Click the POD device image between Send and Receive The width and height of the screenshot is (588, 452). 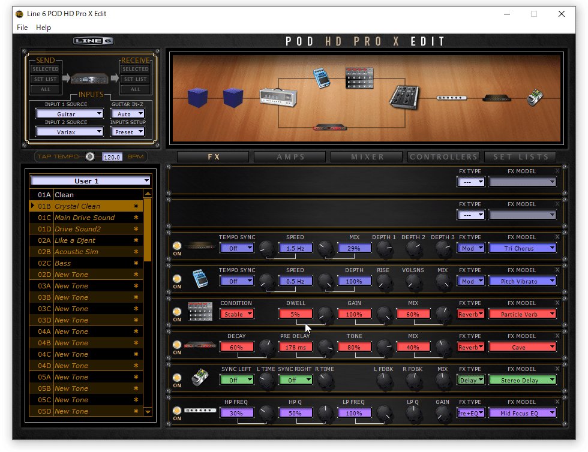click(90, 79)
